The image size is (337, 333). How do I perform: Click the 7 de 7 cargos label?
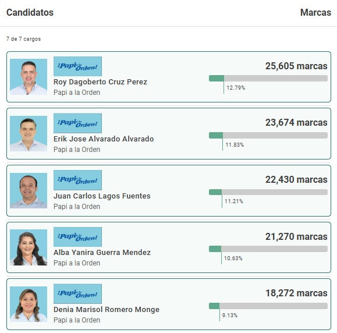[23, 39]
